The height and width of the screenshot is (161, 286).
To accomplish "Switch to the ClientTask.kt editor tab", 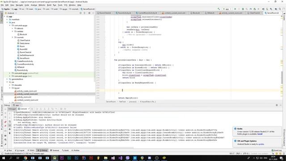I will click(254, 13).
